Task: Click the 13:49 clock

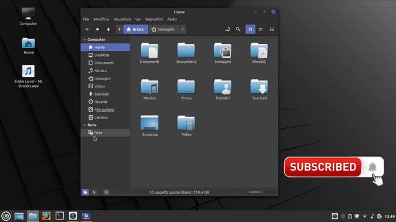Action: click(x=390, y=216)
